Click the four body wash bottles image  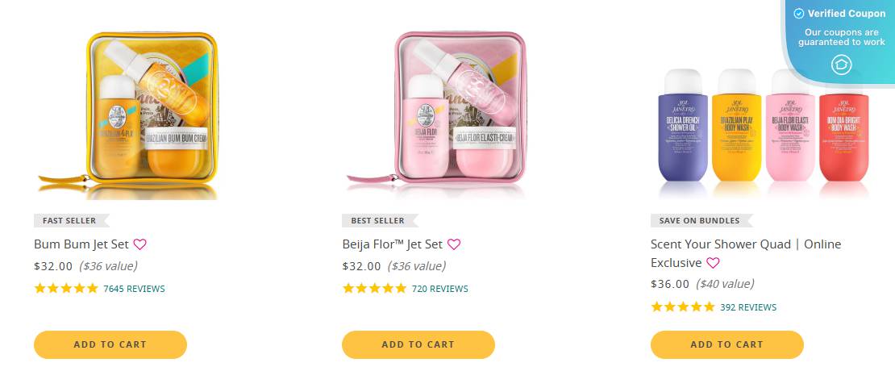763,132
